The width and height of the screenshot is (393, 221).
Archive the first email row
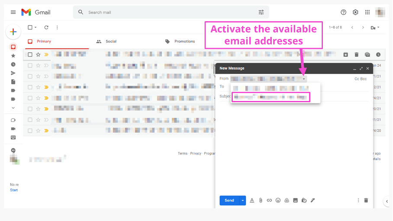coord(346,55)
